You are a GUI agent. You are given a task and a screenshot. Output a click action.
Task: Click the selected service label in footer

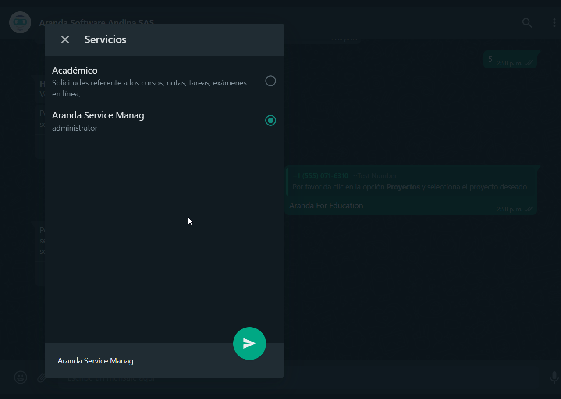tap(98, 361)
